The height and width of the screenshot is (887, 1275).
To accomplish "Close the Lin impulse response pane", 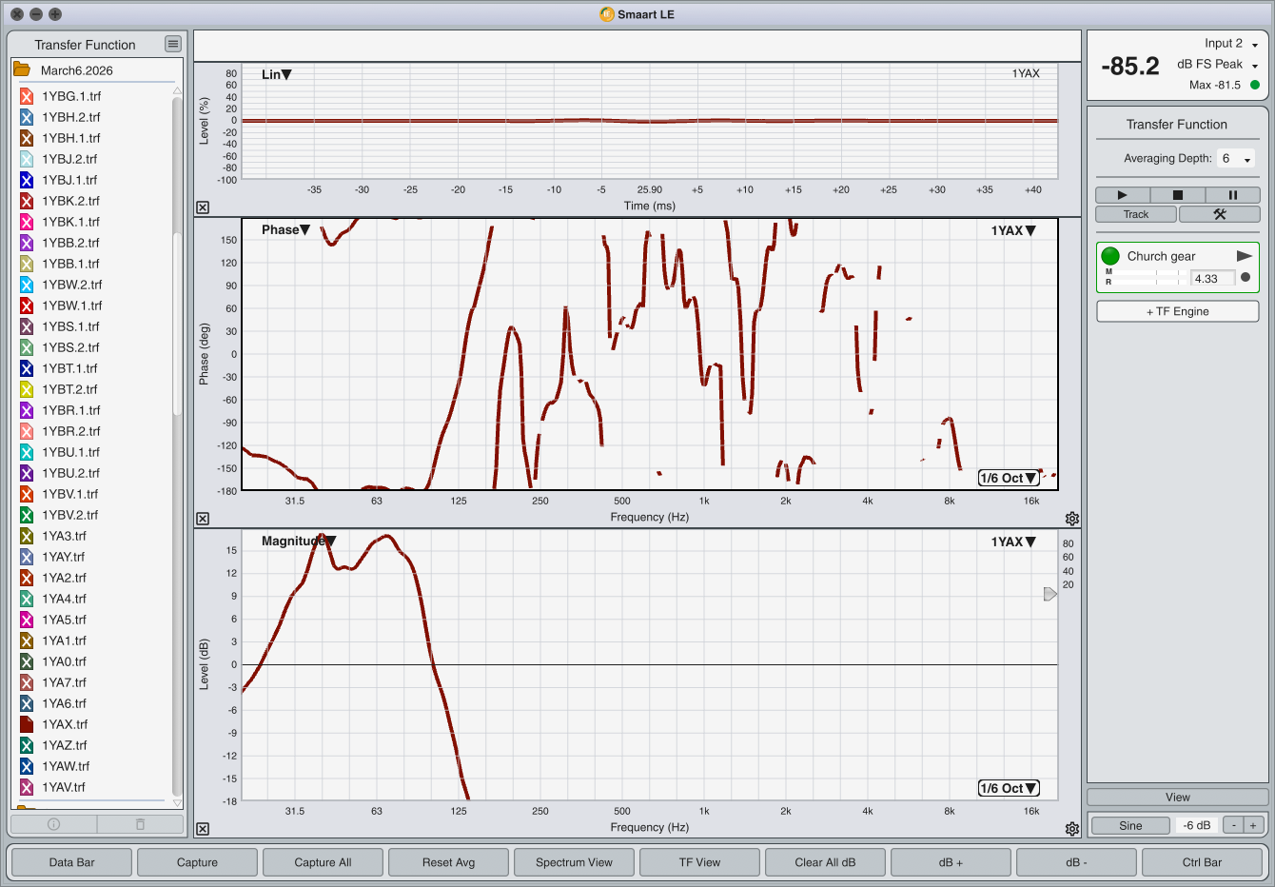I will [203, 207].
